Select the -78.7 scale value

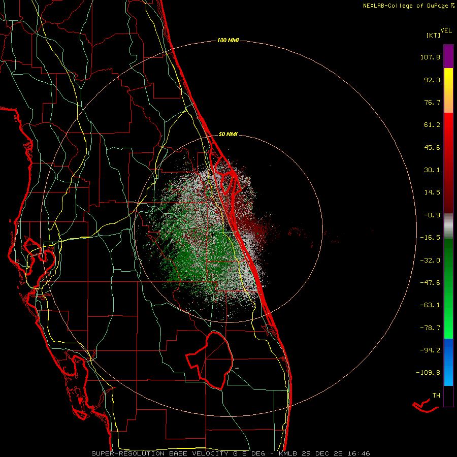(x=430, y=328)
